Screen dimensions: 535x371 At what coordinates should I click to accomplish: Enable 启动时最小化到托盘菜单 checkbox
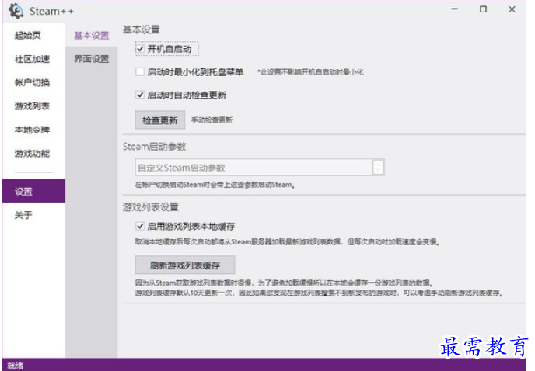140,72
